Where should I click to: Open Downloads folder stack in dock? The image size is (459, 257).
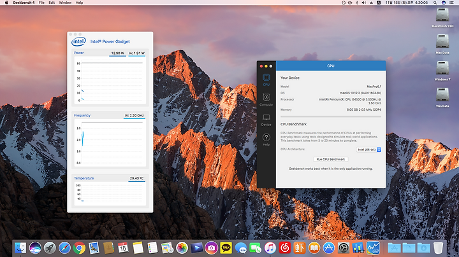423,248
